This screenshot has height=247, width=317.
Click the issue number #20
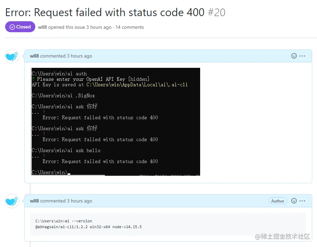[x=217, y=12]
